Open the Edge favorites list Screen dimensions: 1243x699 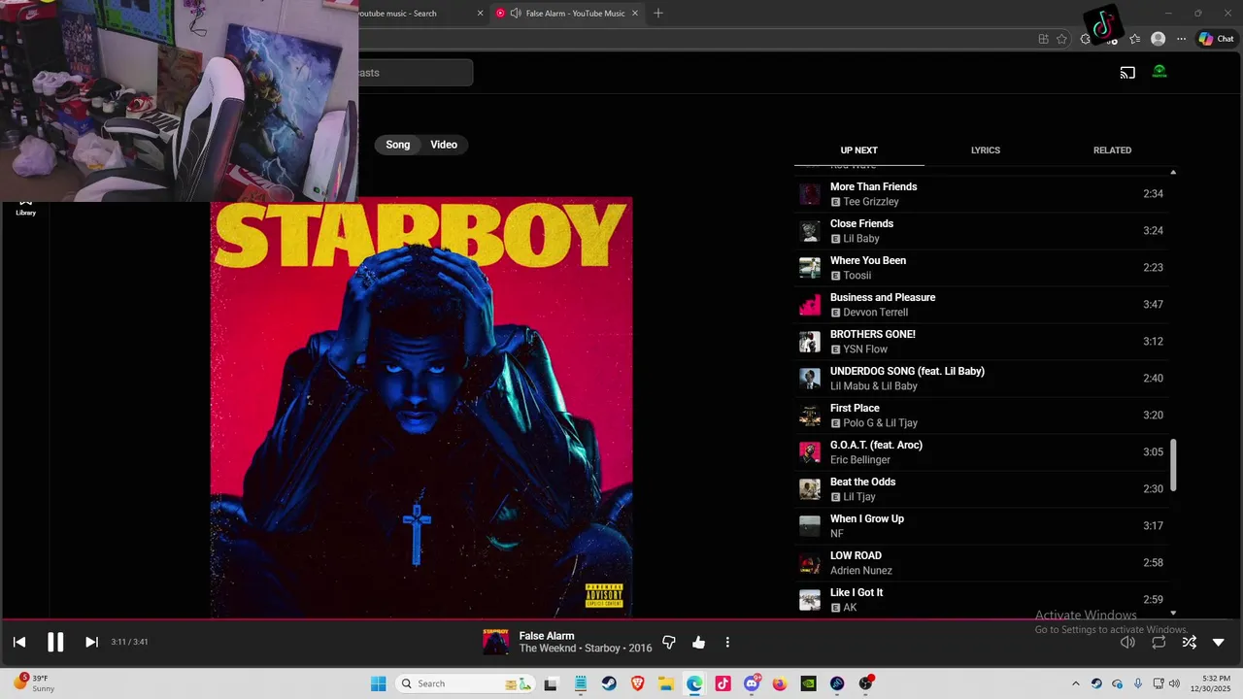[1134, 39]
